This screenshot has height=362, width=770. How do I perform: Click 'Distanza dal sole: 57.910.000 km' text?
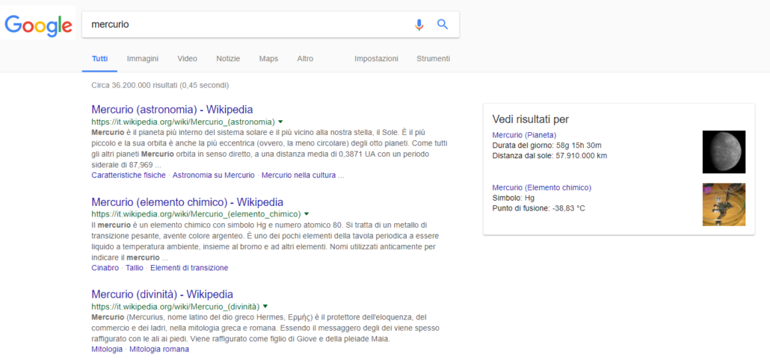(x=550, y=156)
